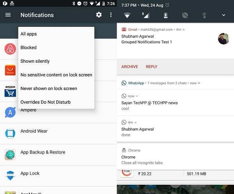Tap ARCHIVE on the Gmail notification

130,67
